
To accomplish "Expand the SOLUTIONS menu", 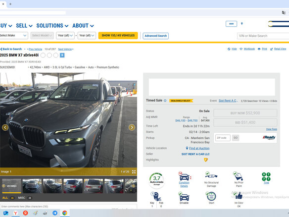I will tap(52, 26).
